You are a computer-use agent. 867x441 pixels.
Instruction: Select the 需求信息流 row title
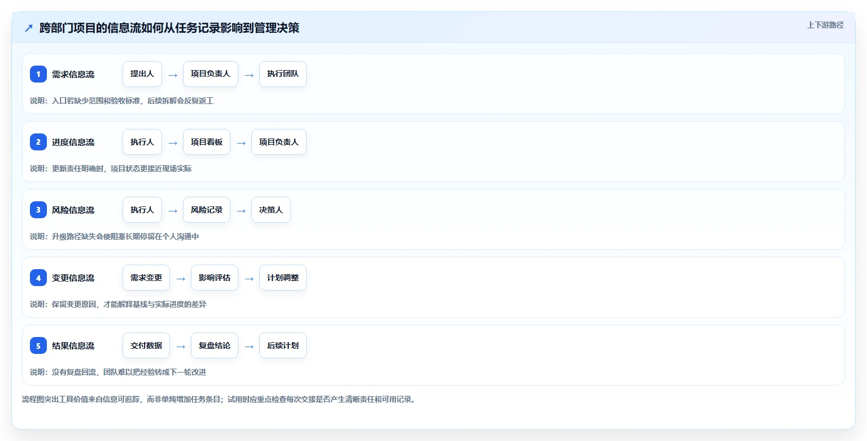click(x=73, y=74)
